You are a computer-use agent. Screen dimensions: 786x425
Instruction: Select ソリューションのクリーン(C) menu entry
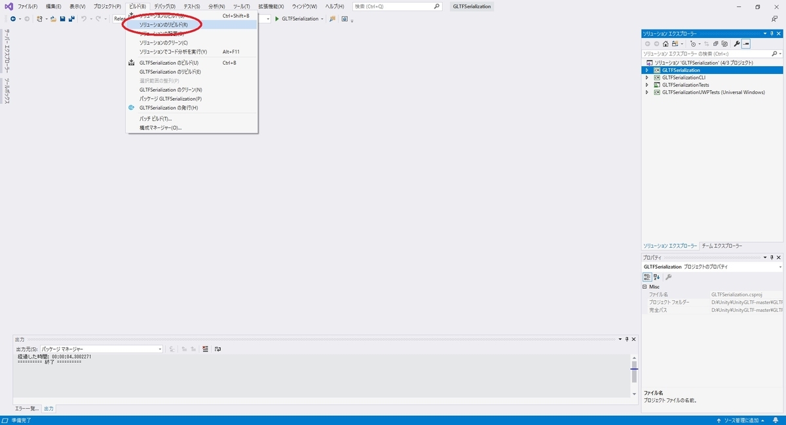(x=192, y=42)
